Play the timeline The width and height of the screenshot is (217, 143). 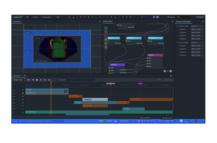coord(41,80)
